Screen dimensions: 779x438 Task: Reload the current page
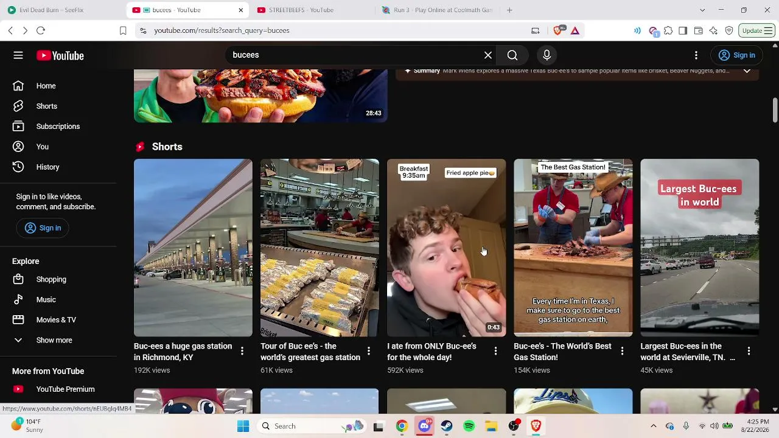coord(41,30)
